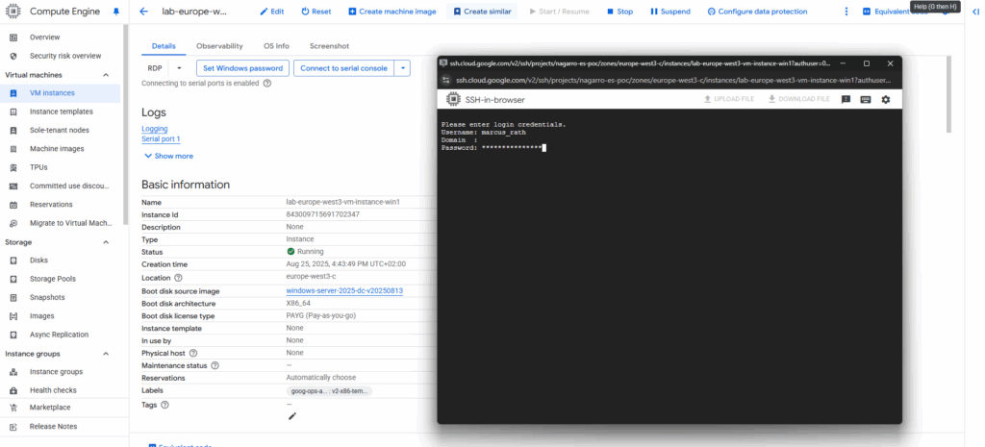
Task: Open Marketplace in the sidebar
Action: [x=50, y=408]
